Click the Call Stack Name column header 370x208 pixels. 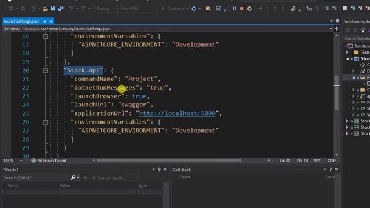(185, 177)
